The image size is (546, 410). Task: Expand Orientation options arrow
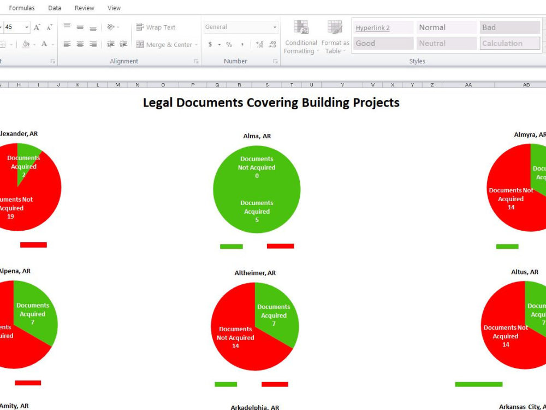pos(118,27)
